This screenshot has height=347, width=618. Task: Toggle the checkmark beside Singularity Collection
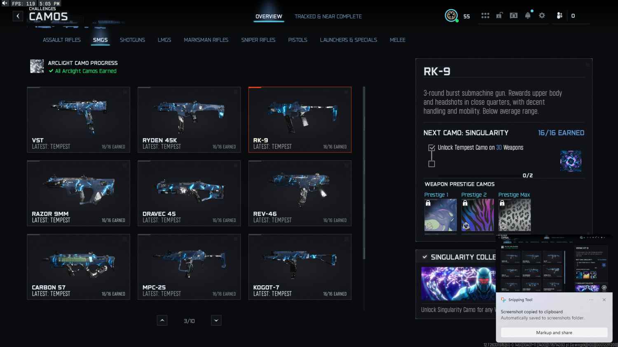coord(424,257)
